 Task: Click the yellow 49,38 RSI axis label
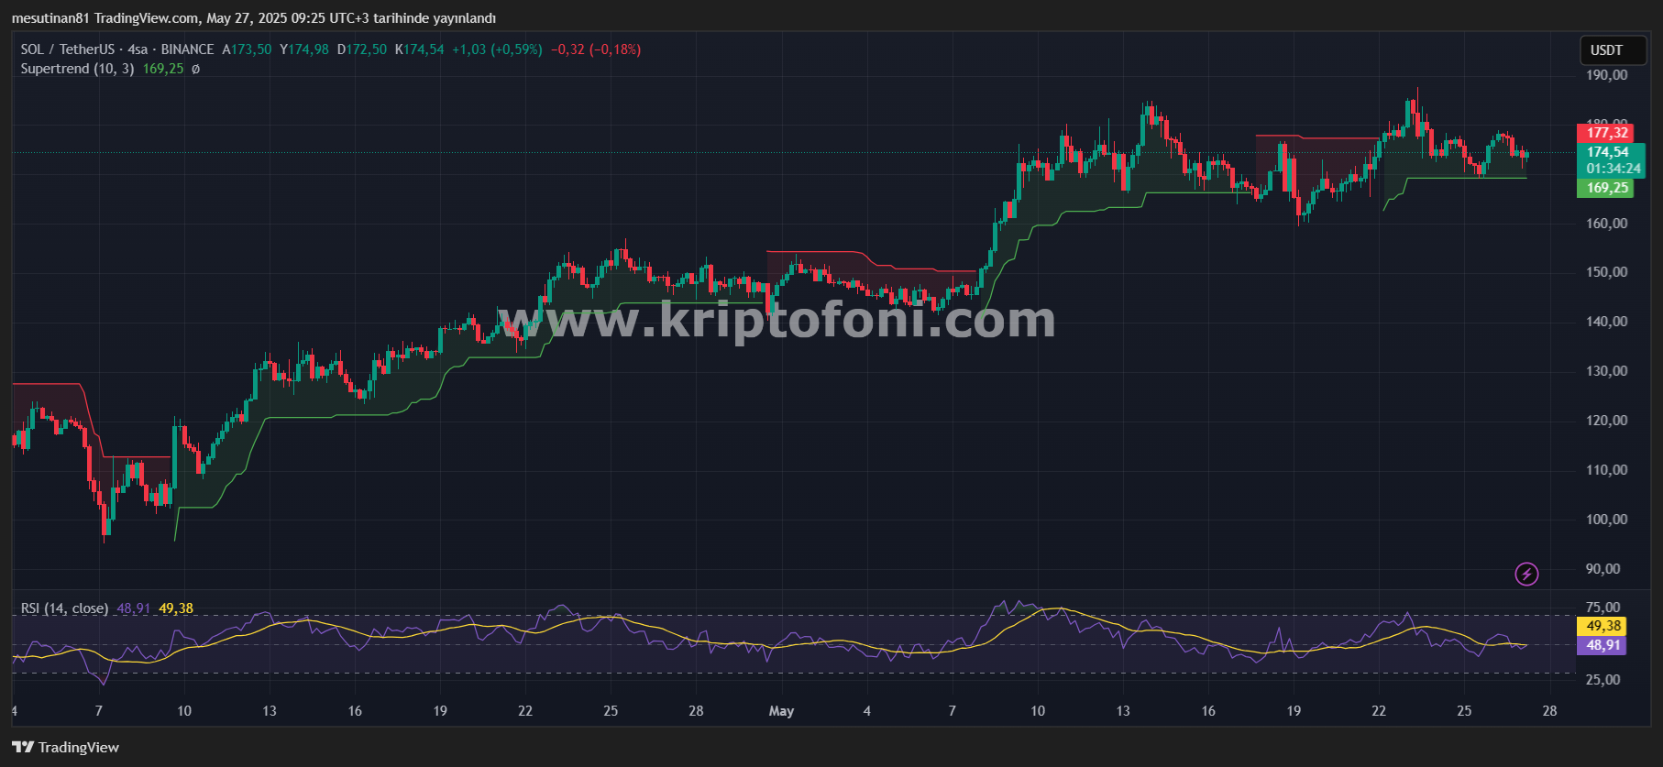pos(1602,626)
